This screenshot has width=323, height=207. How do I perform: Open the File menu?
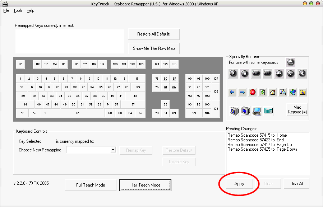pos(6,10)
